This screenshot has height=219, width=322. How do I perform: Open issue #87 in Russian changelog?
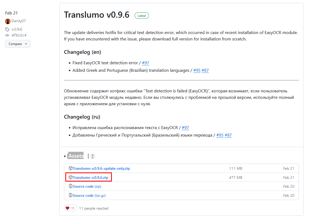pos(228,135)
